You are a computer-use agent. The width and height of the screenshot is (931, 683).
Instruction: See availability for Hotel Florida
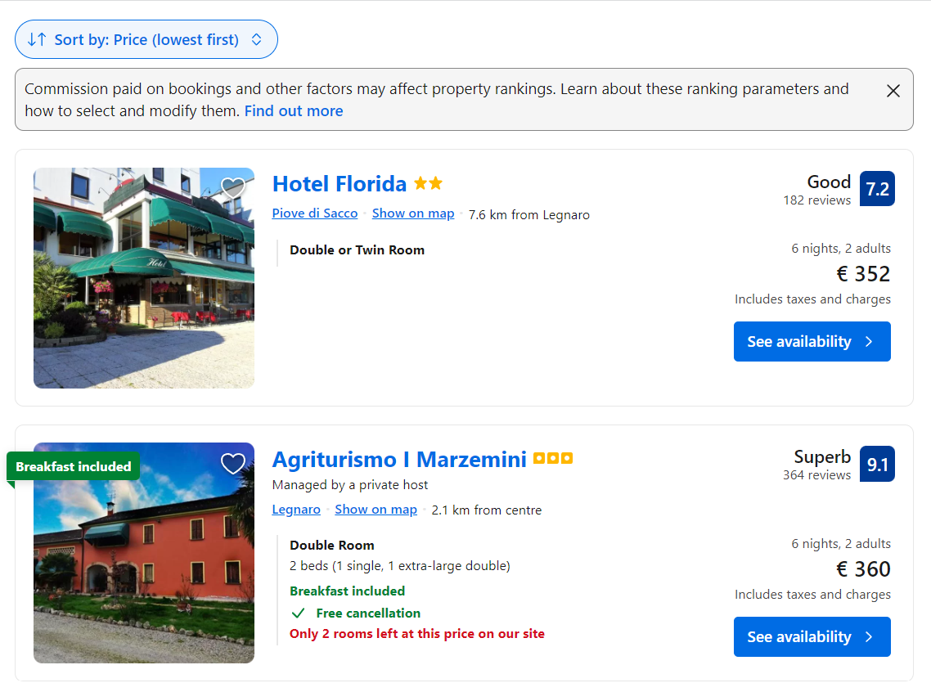[812, 341]
